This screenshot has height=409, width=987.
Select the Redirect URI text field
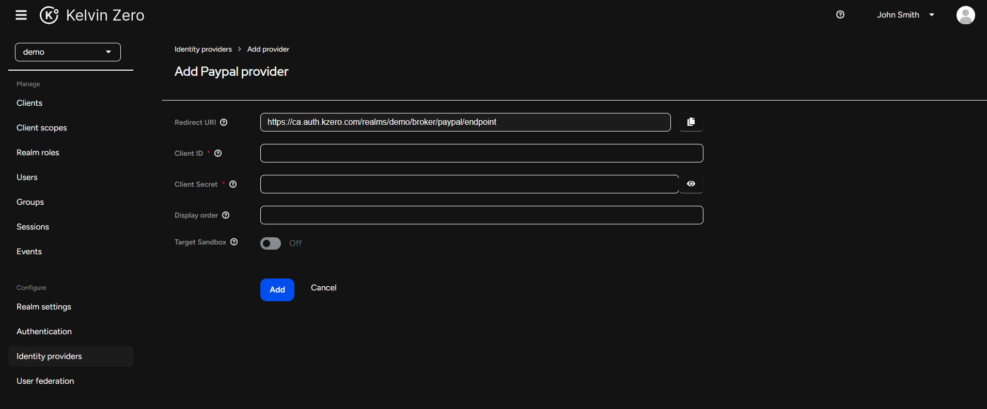tap(465, 122)
